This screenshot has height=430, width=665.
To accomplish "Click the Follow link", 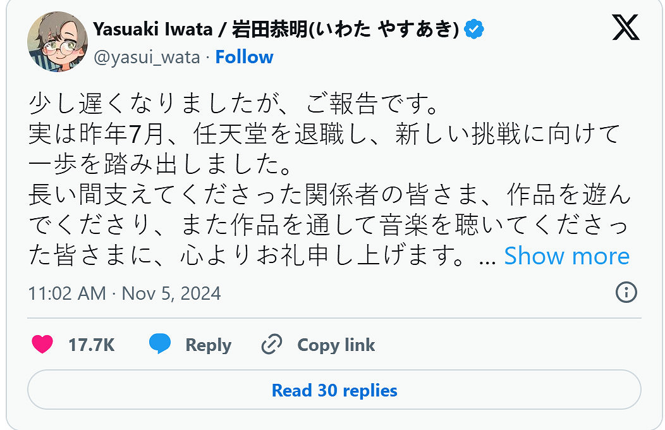I will (x=245, y=57).
